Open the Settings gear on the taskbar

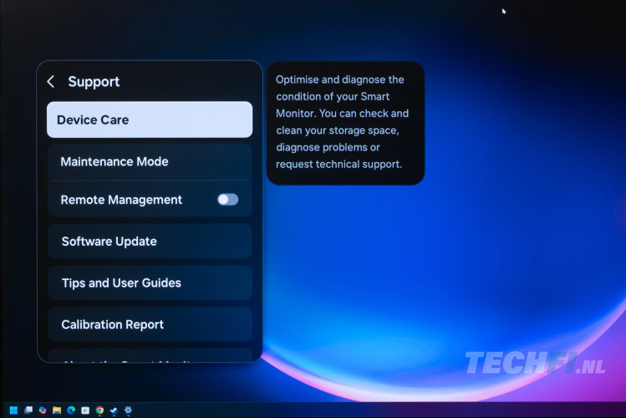pos(128,410)
